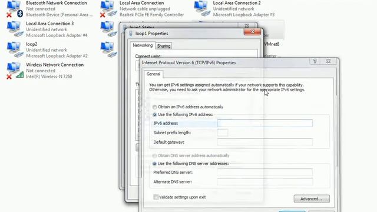Image resolution: width=377 pixels, height=212 pixels.
Task: Click 'Microsoft Loopback Adapter #2' text
Action: click(x=57, y=56)
